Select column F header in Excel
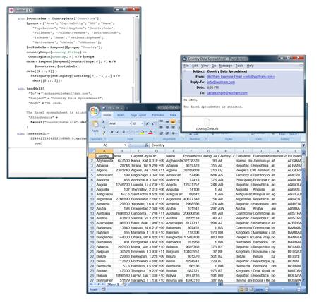 point(191,151)
